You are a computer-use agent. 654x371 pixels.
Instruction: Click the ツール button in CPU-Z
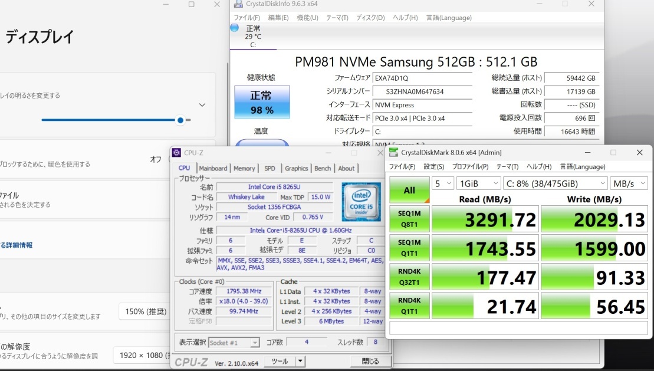tap(280, 361)
